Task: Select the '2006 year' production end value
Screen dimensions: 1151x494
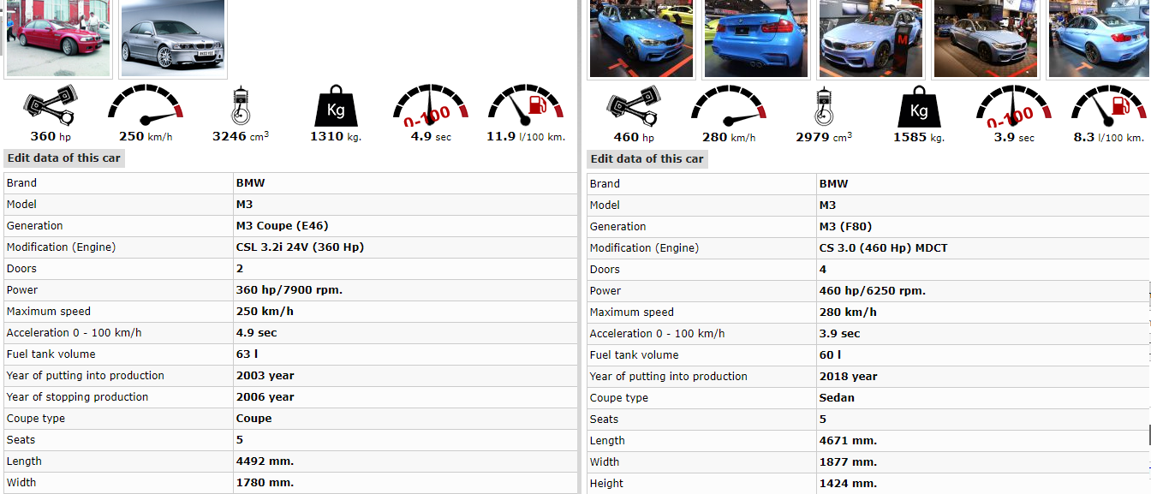Action: coord(265,397)
